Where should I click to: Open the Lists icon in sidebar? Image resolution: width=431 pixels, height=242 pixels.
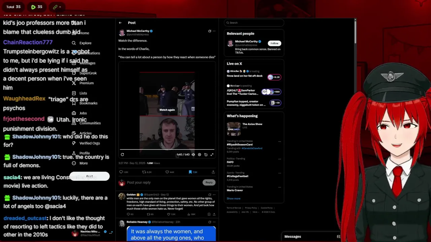click(74, 93)
